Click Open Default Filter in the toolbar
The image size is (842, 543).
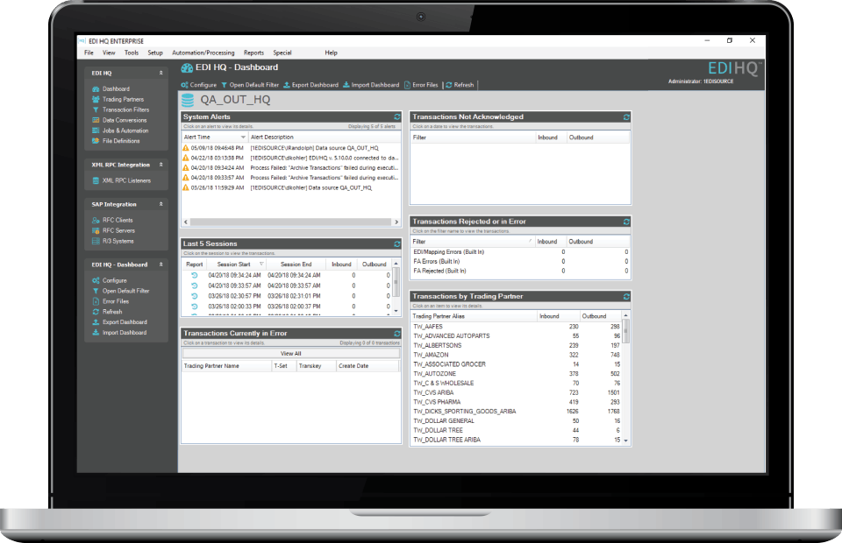point(250,85)
